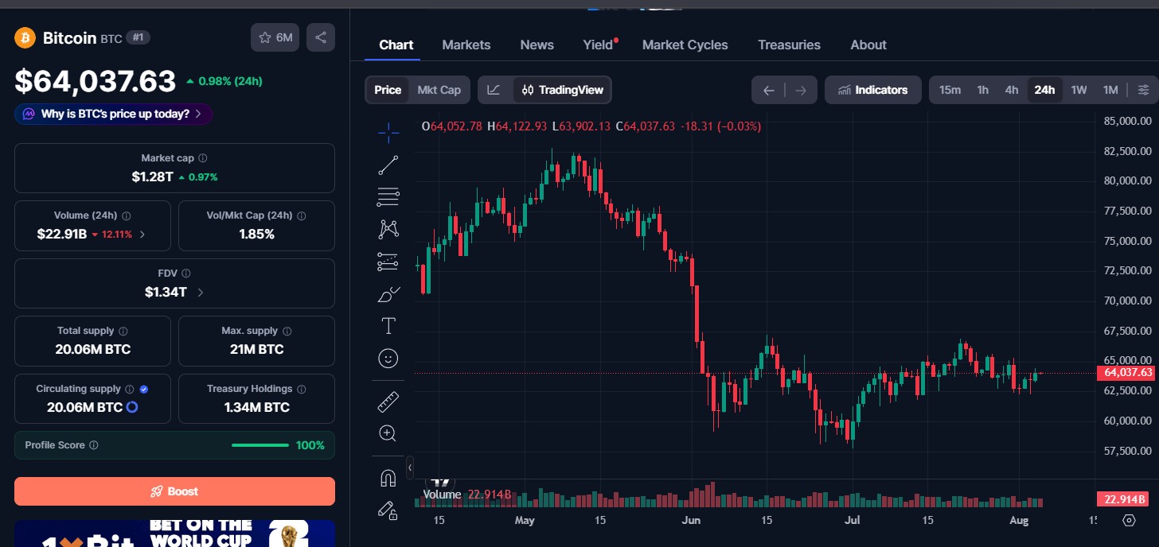
Task: Click the Market cap info icon
Action: click(203, 158)
